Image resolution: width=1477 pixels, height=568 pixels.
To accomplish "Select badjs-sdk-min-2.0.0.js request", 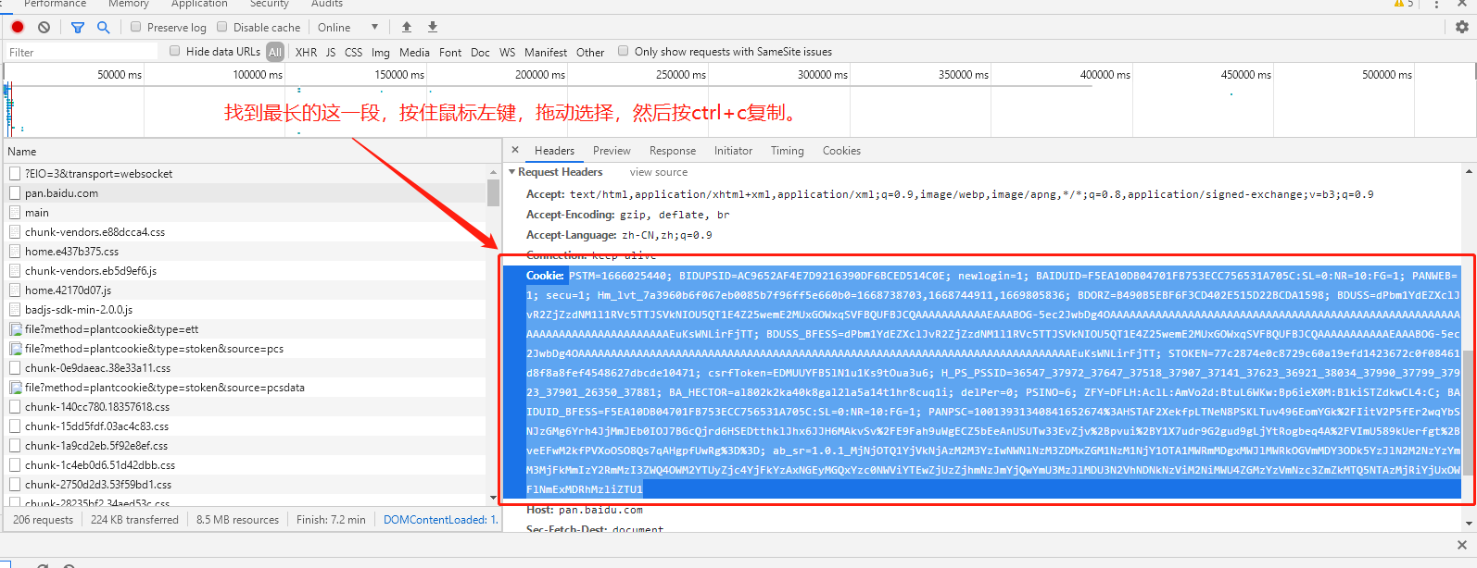I will (x=246, y=310).
